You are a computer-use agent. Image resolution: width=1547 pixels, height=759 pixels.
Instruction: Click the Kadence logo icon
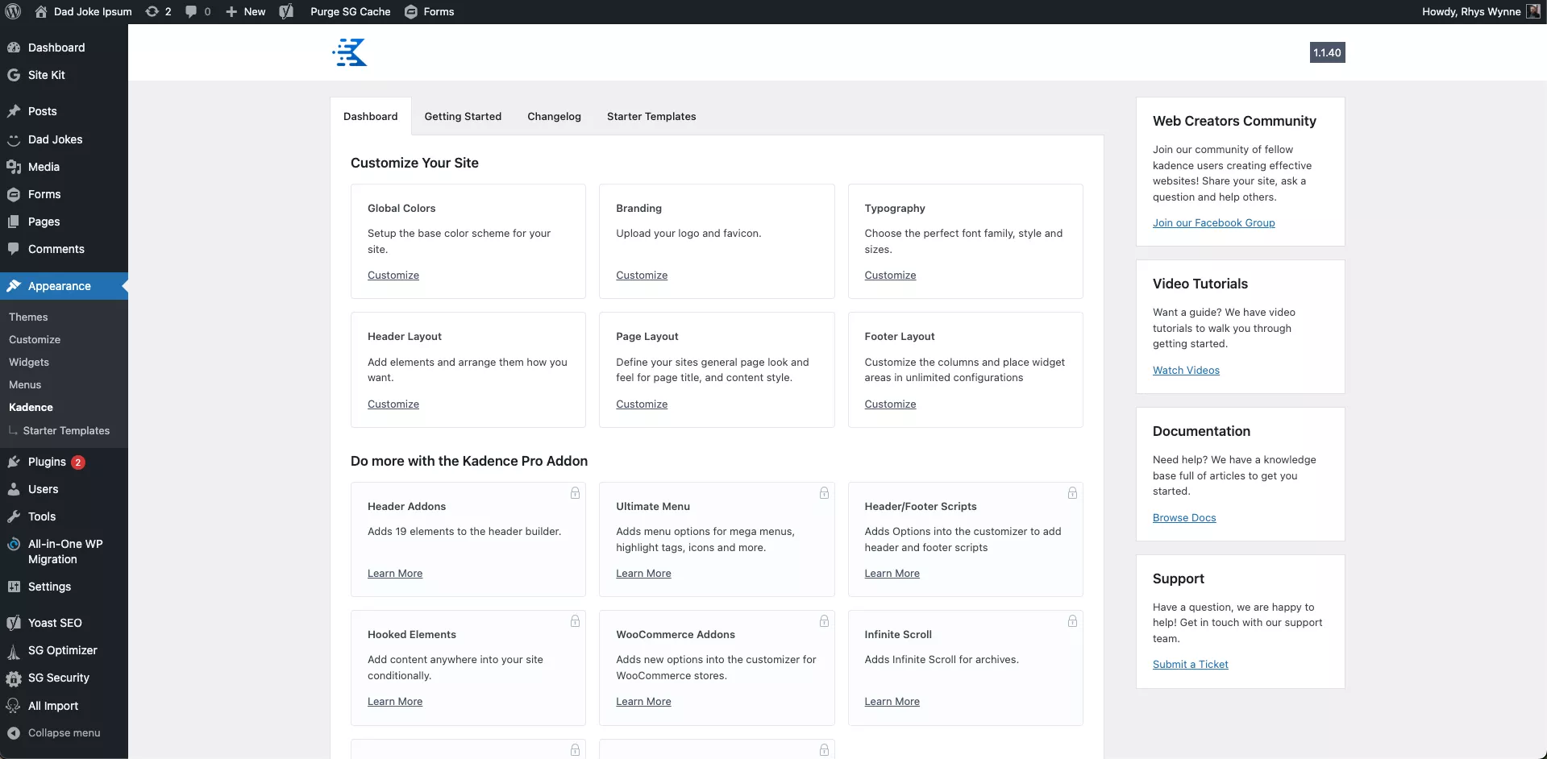pyautogui.click(x=350, y=52)
